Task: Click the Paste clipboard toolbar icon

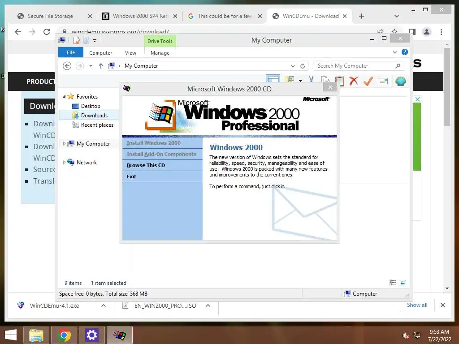Action: pyautogui.click(x=340, y=81)
